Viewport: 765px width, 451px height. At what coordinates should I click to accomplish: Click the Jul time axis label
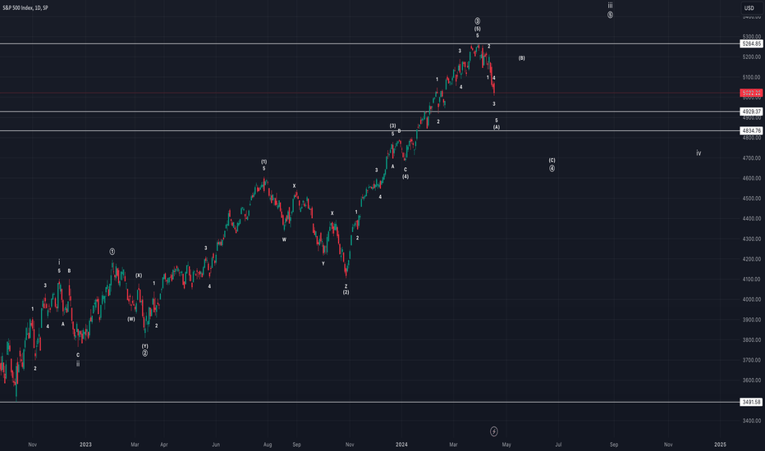pos(559,444)
